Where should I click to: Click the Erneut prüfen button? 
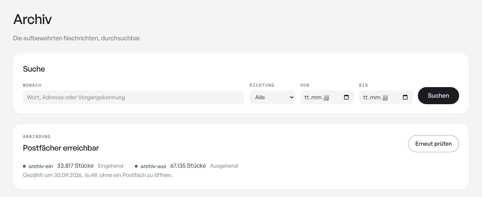click(433, 144)
